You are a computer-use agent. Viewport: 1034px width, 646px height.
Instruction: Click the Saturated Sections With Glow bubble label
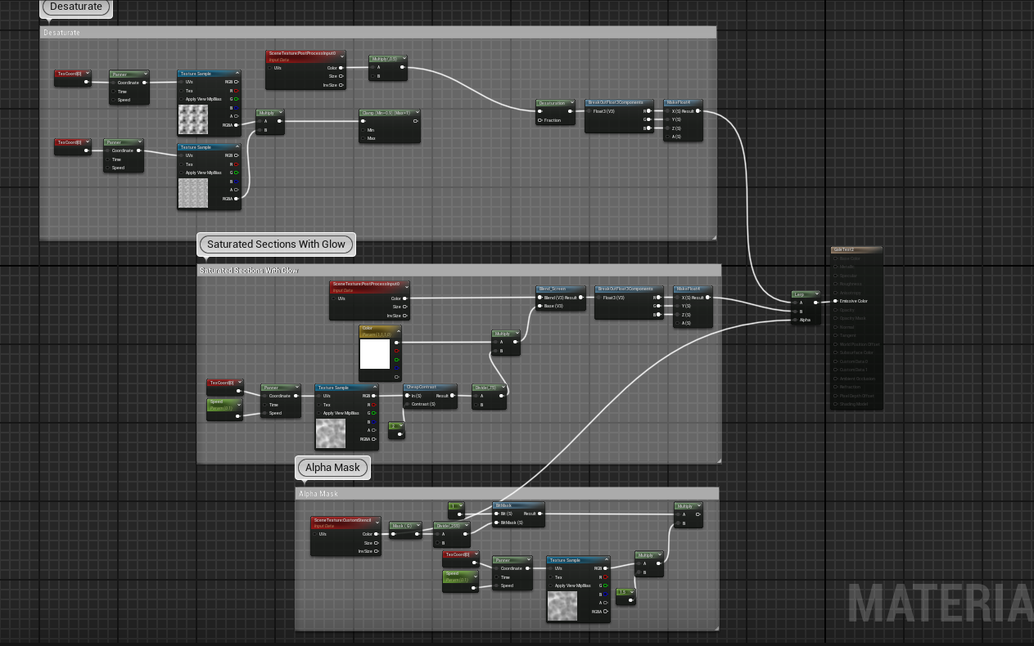(x=277, y=244)
